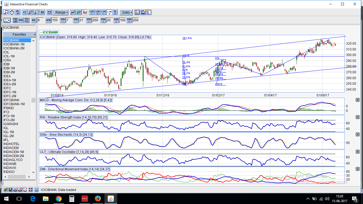Image resolution: width=363 pixels, height=204 pixels.
Task: Click the chart list view icon
Action: point(149,12)
